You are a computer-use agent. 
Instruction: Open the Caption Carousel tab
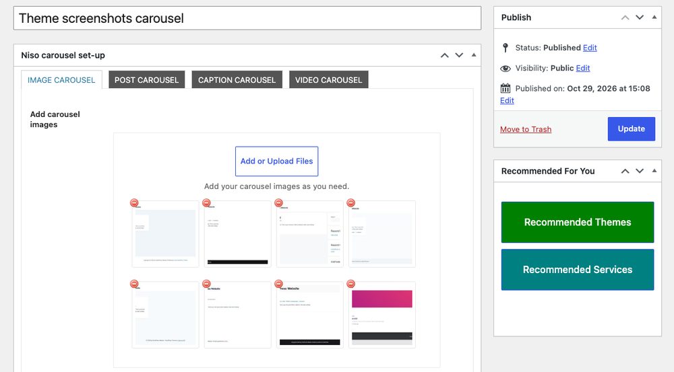click(x=237, y=80)
